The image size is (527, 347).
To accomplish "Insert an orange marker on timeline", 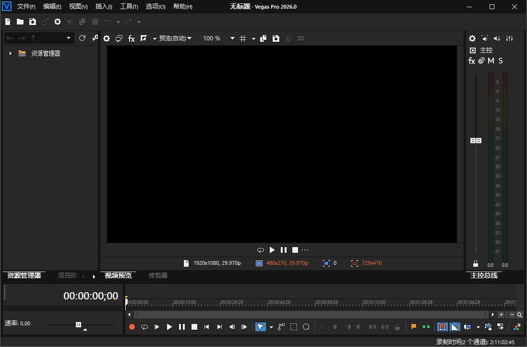I will [x=414, y=327].
